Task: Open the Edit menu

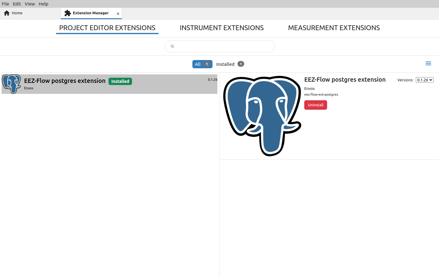Action: [17, 4]
